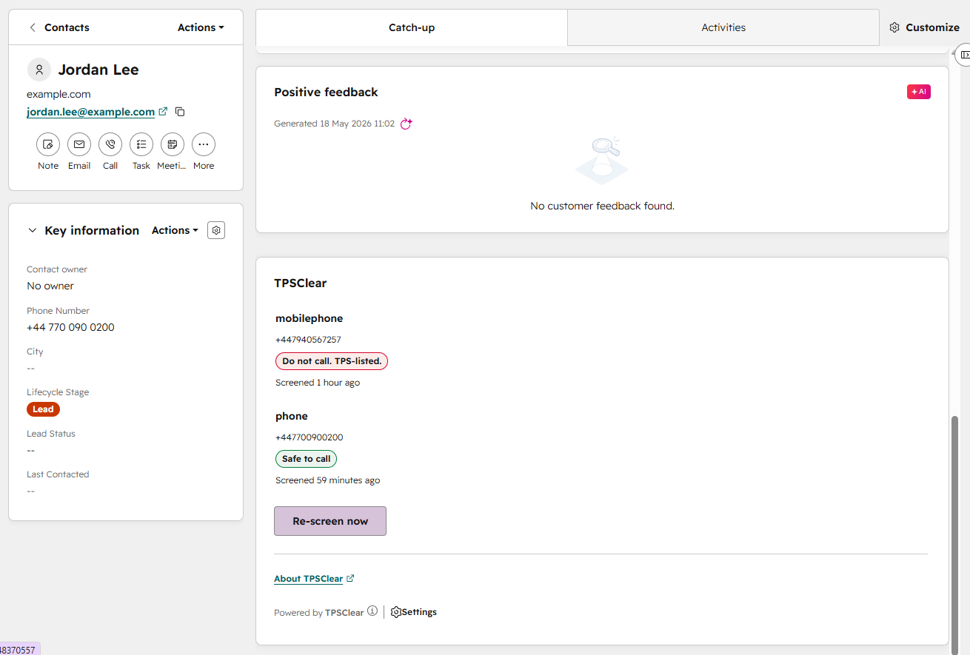Regenerate feedback with AI refresh icon
Viewport: 970px width, 655px height.
click(x=406, y=124)
